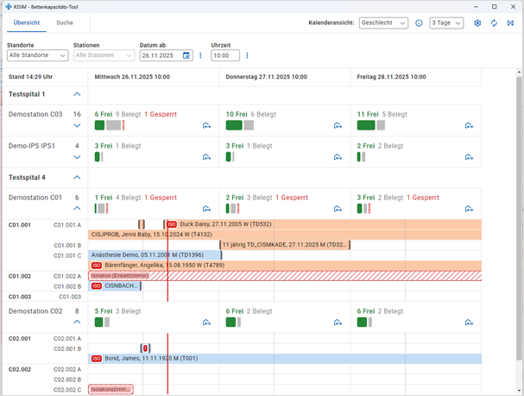The width and height of the screenshot is (524, 396).
Task: Click the info icon beside Geschlecht
Action: pyautogui.click(x=419, y=23)
